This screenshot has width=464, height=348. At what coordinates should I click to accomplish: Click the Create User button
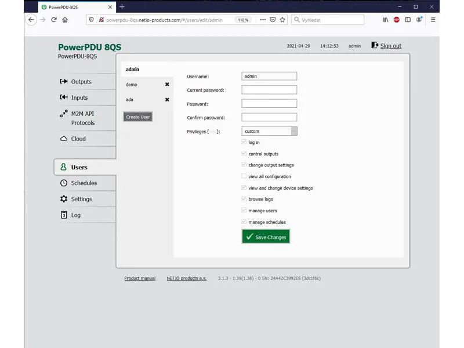pyautogui.click(x=138, y=117)
